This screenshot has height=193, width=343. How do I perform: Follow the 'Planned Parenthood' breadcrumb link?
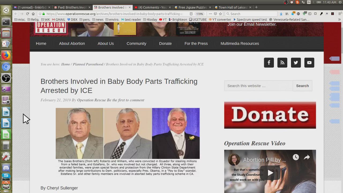(x=88, y=64)
